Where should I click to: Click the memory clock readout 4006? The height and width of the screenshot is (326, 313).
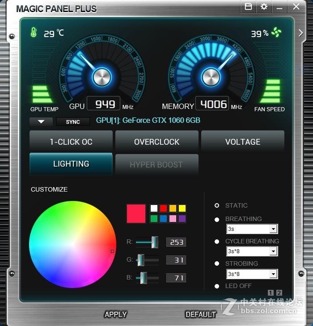212,104
